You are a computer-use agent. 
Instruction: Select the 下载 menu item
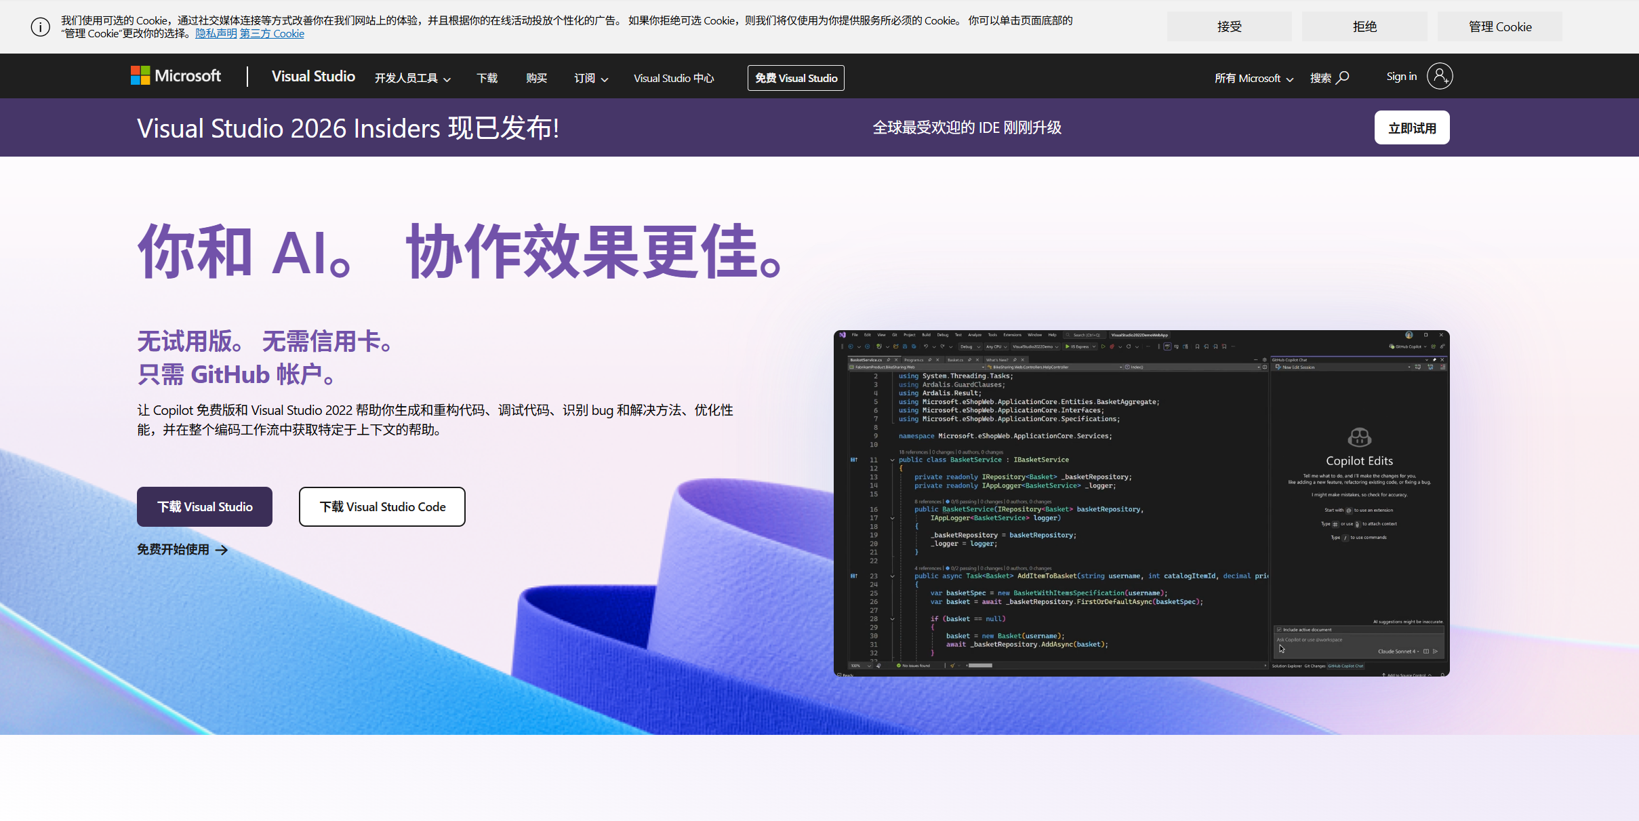487,78
